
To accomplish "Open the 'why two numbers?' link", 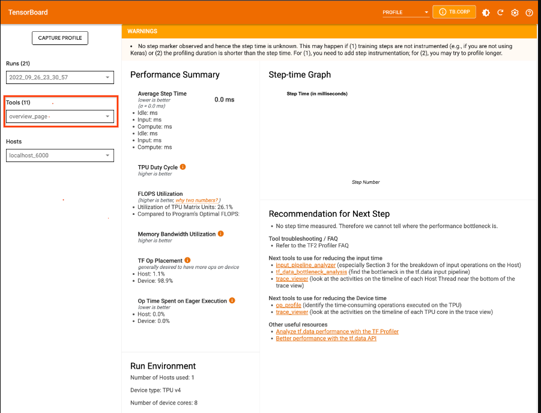I will [197, 200].
